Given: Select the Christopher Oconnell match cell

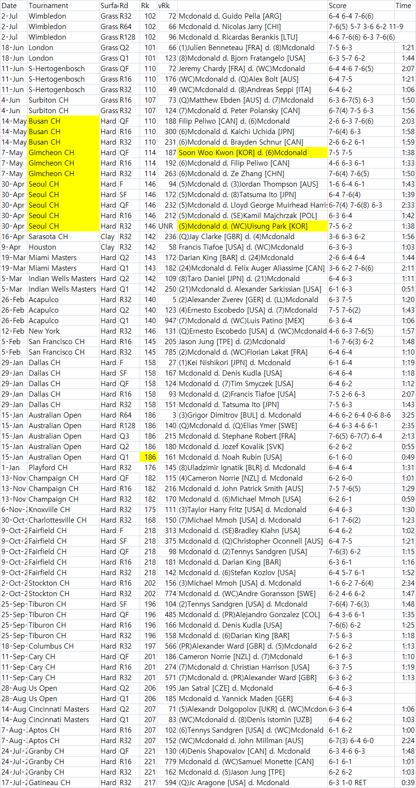Looking at the screenshot, I should (253, 541).
